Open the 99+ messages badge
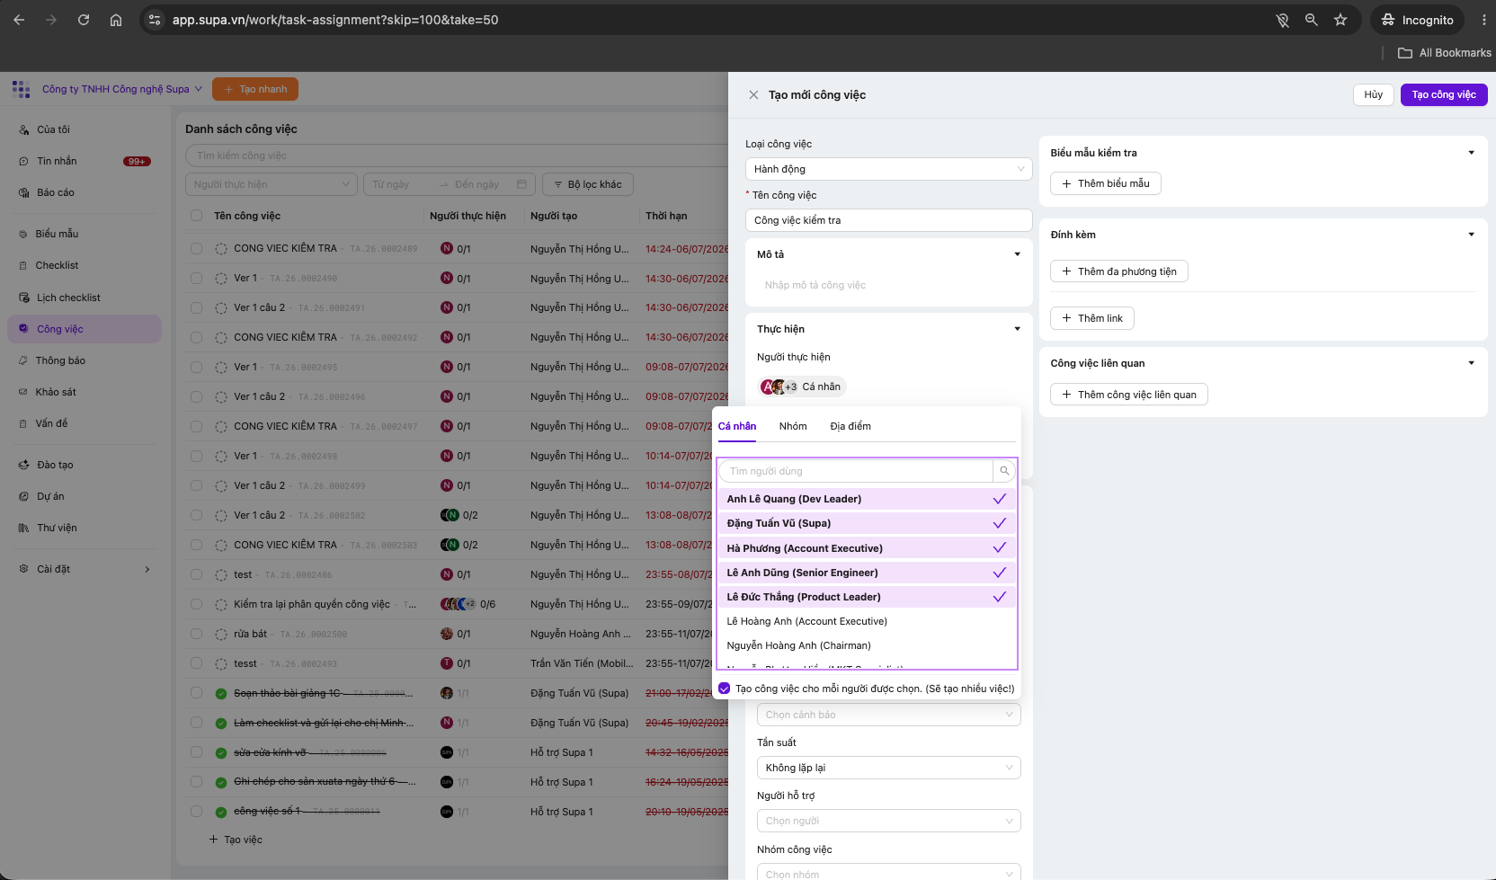1496x880 pixels. tap(137, 162)
